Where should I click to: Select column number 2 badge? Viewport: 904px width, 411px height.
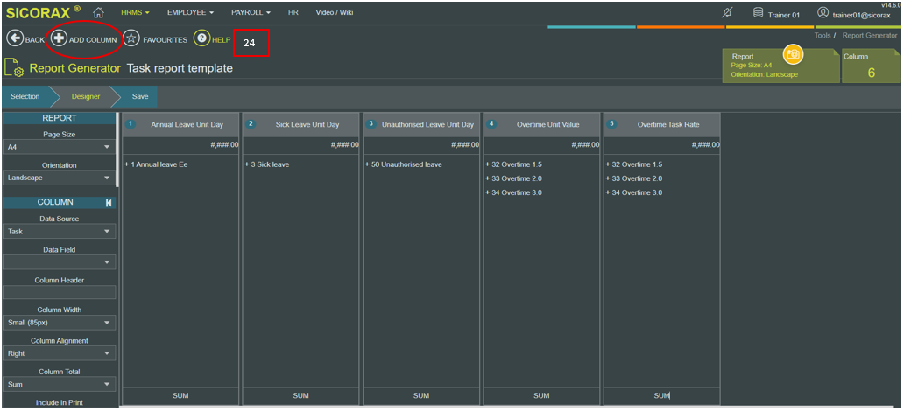coord(251,124)
